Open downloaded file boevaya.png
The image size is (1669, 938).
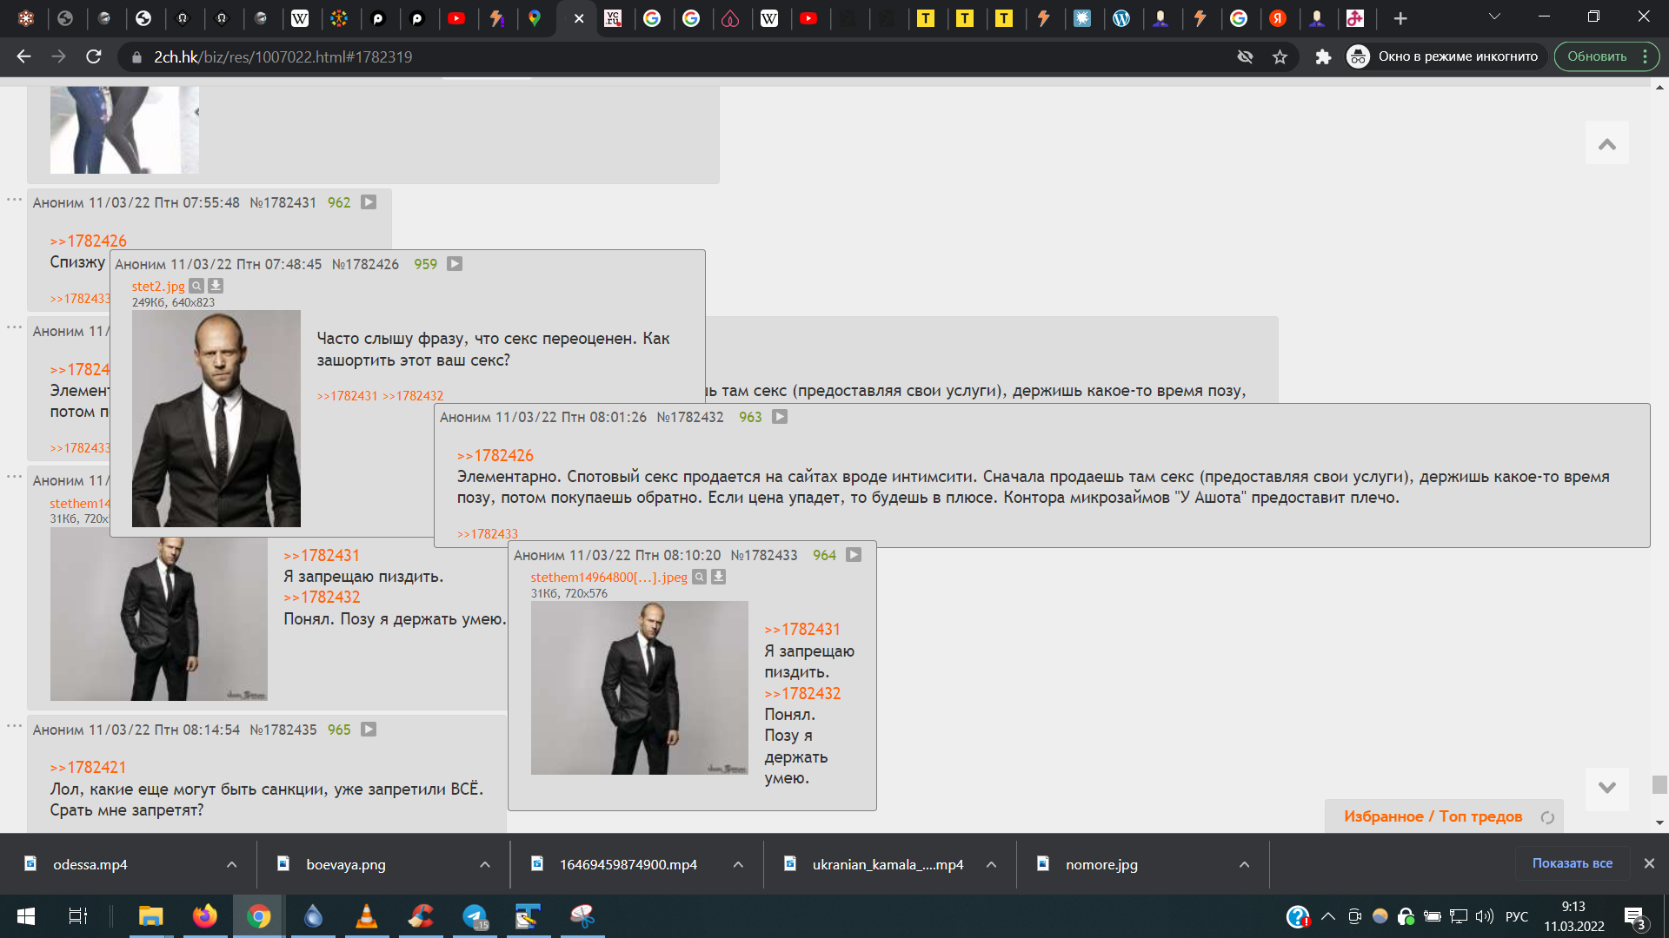345,864
